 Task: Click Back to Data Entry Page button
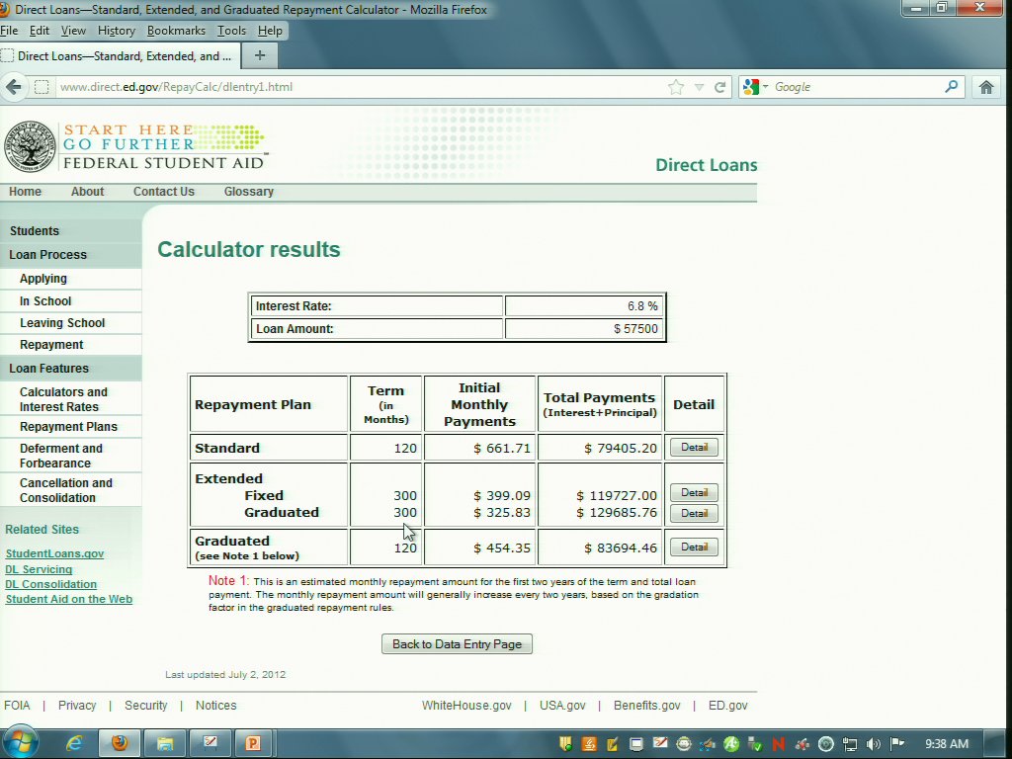pos(457,644)
